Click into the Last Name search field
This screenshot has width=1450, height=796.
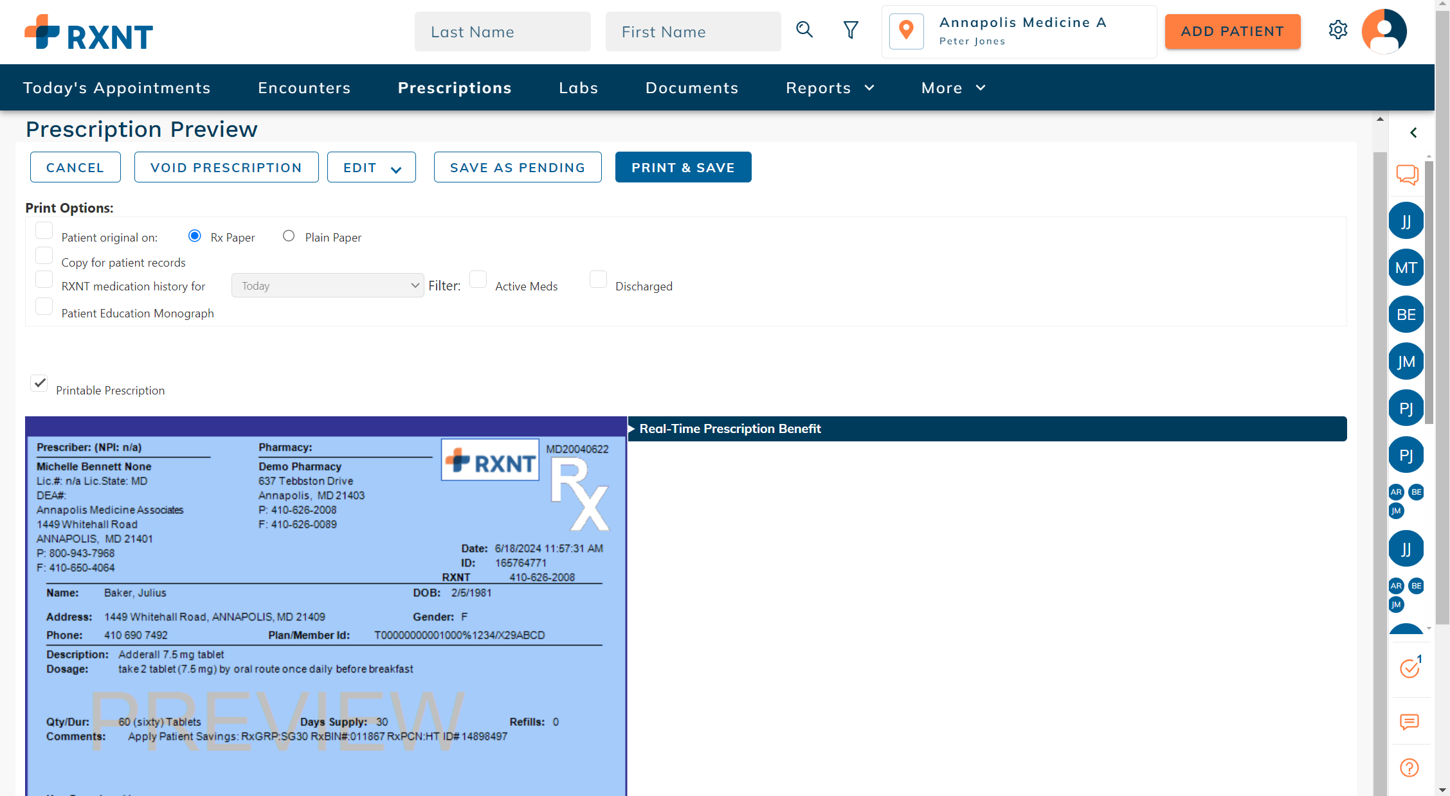502,32
